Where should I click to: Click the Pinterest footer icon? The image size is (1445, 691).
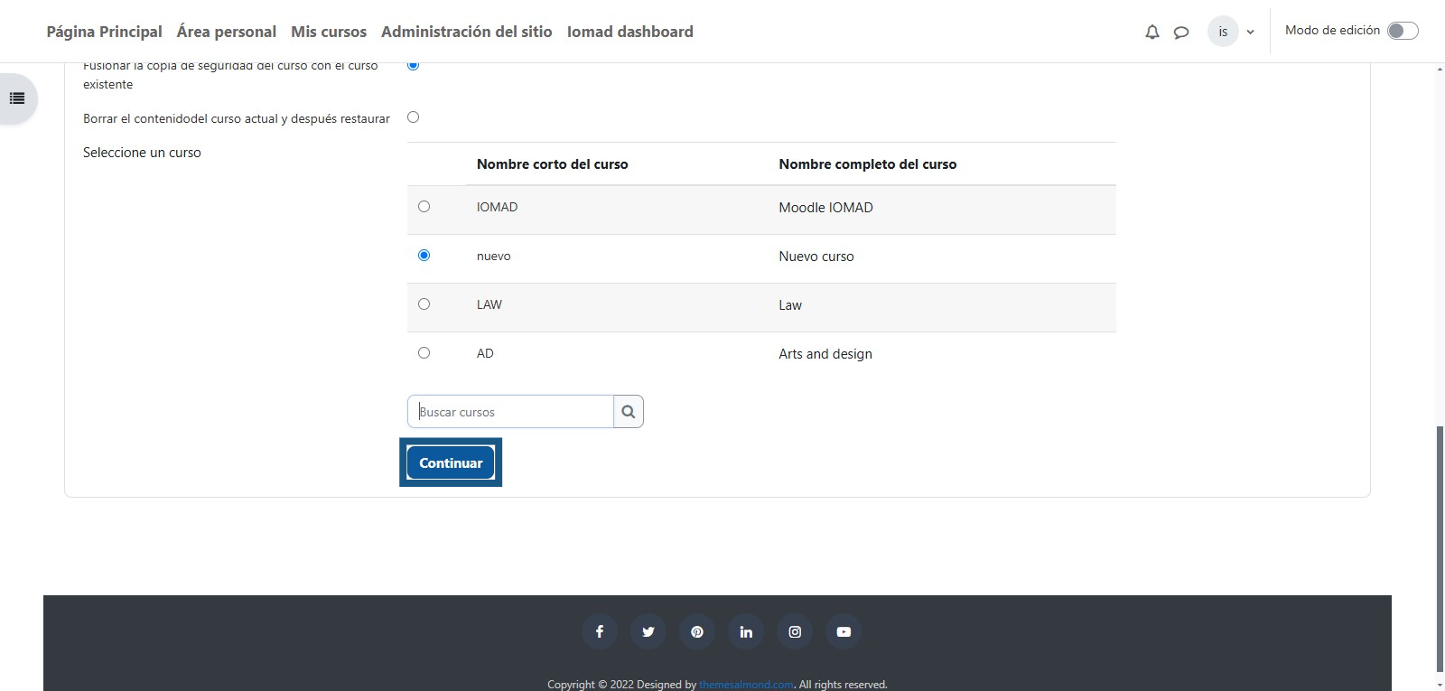pyautogui.click(x=697, y=631)
